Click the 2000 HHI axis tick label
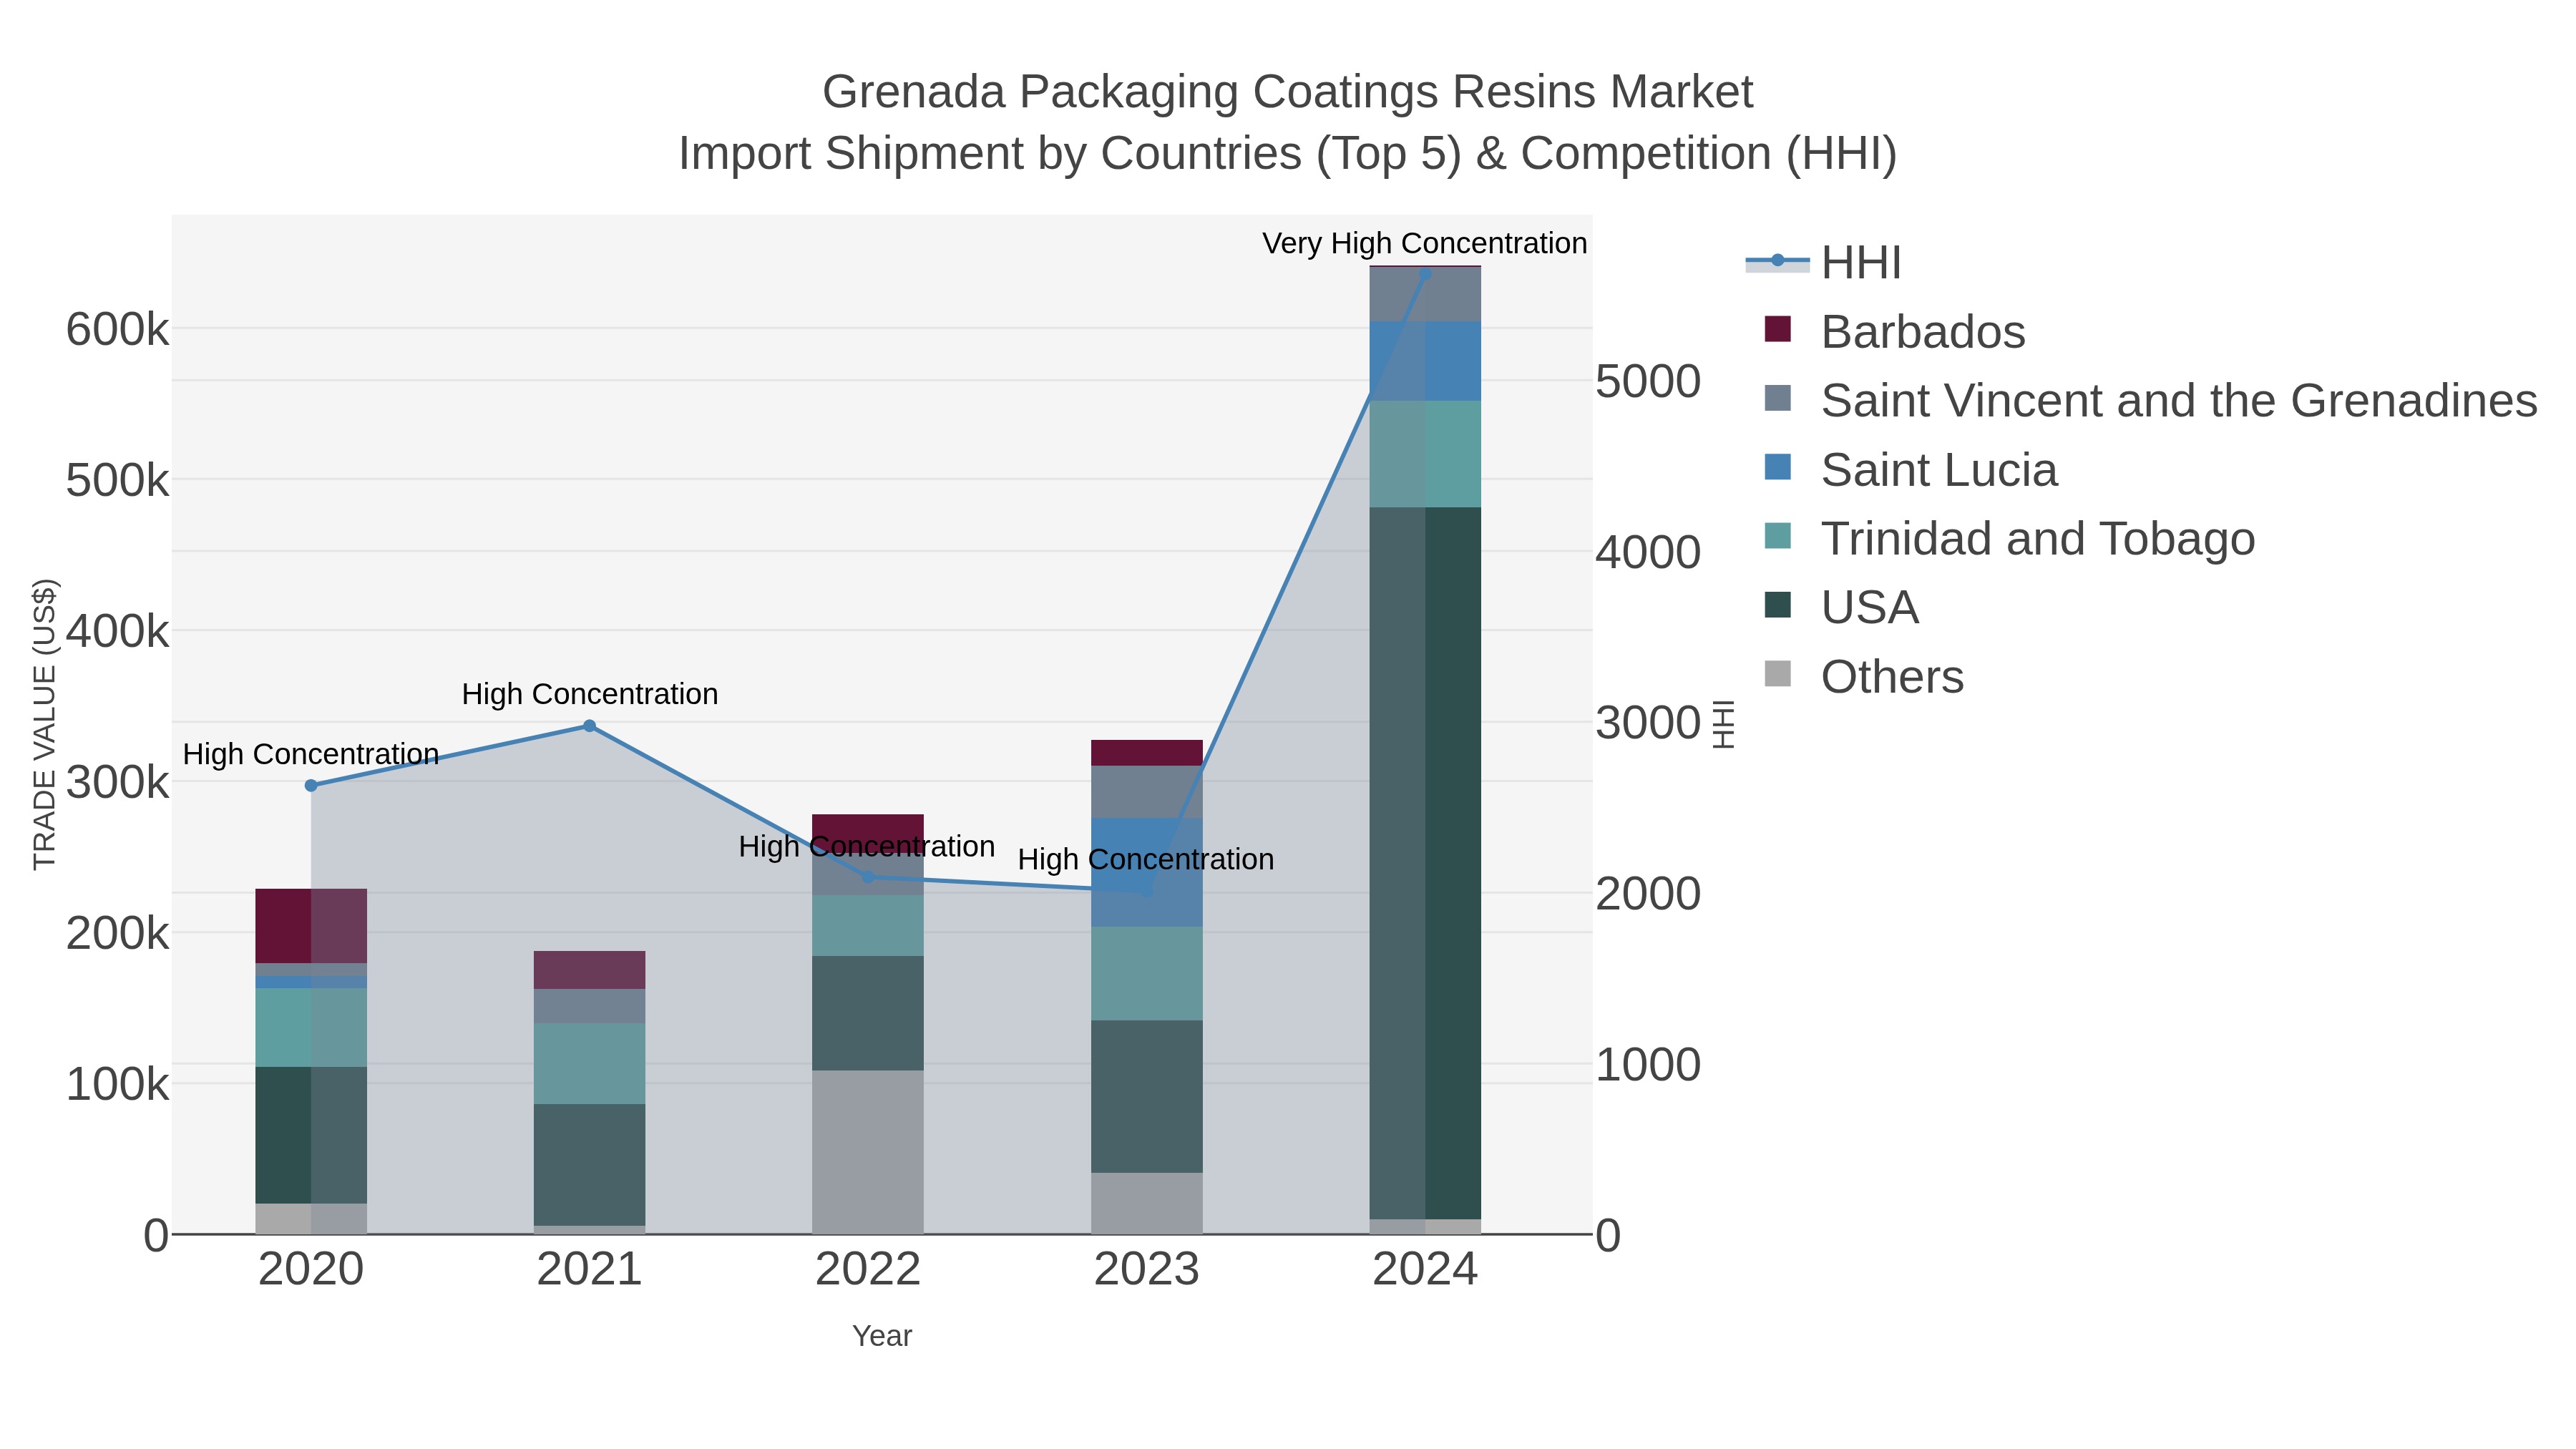 point(1648,894)
